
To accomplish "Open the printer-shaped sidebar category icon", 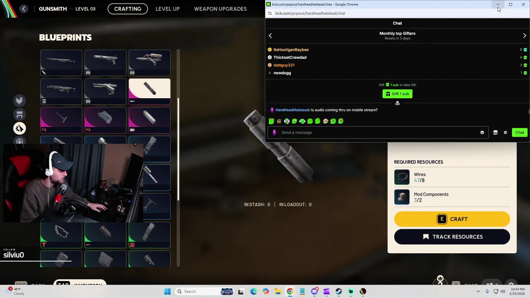I will pyautogui.click(x=19, y=115).
